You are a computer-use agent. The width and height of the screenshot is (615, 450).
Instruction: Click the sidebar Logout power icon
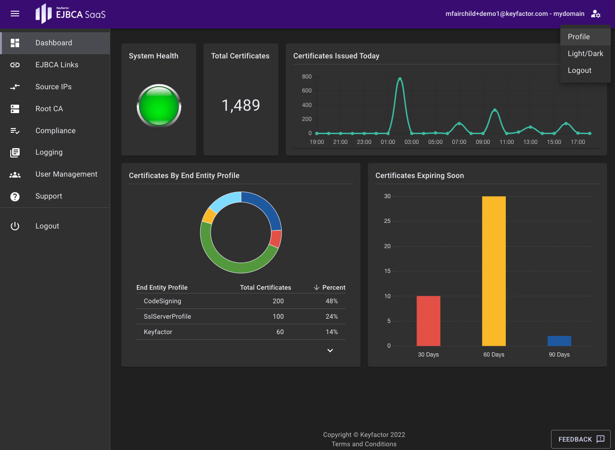tap(15, 226)
